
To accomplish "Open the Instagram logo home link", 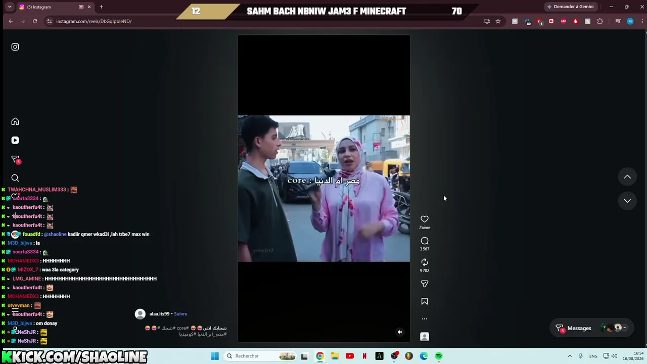I will point(15,47).
